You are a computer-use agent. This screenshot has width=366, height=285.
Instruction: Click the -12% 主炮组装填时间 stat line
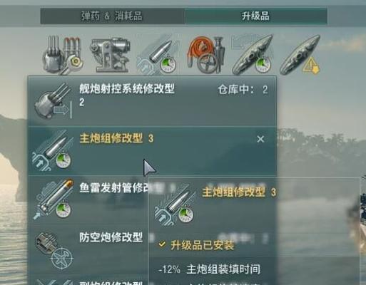point(209,269)
